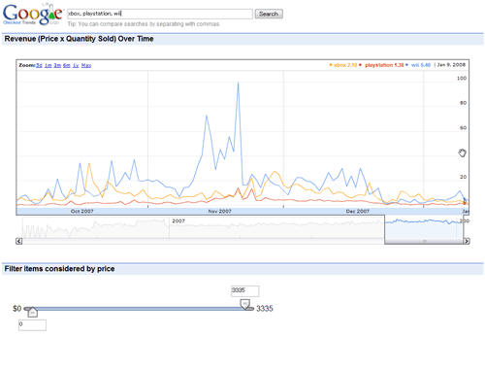Click the right scroll arrow under chart
Viewport: 485px width, 371px height.
(467, 241)
